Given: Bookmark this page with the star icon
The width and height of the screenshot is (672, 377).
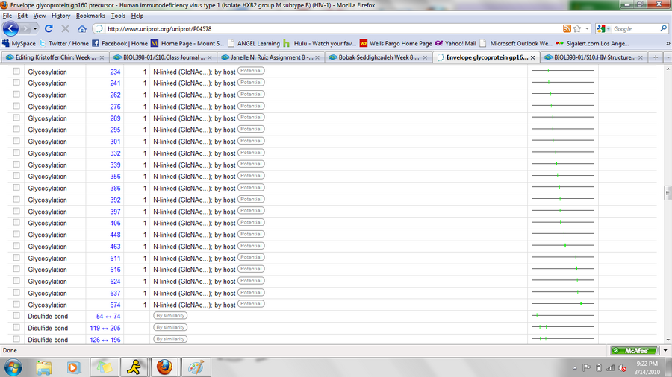Looking at the screenshot, I should click(x=576, y=29).
